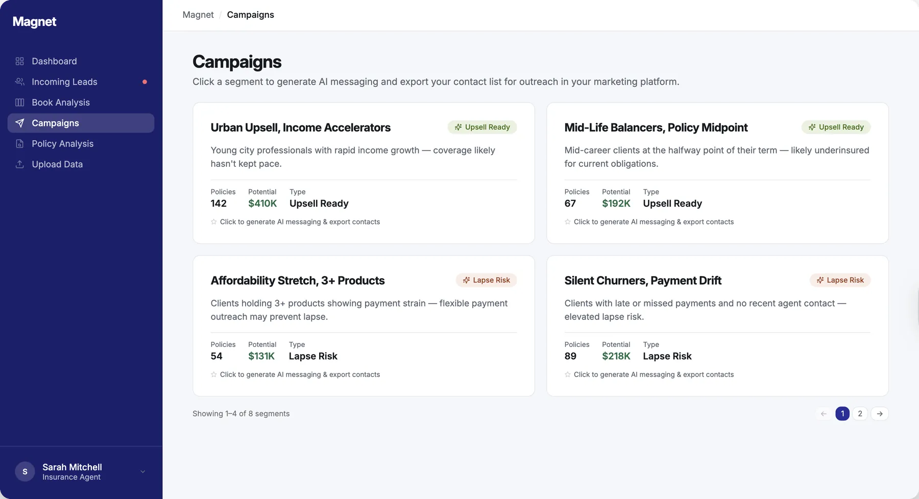Click the Dashboard grid icon
The height and width of the screenshot is (499, 919).
[19, 61]
